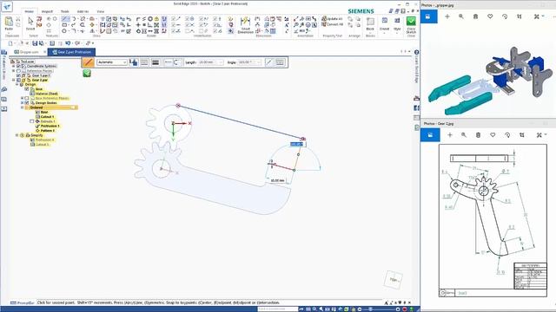Click the green accept button below the command bar

click(x=87, y=73)
